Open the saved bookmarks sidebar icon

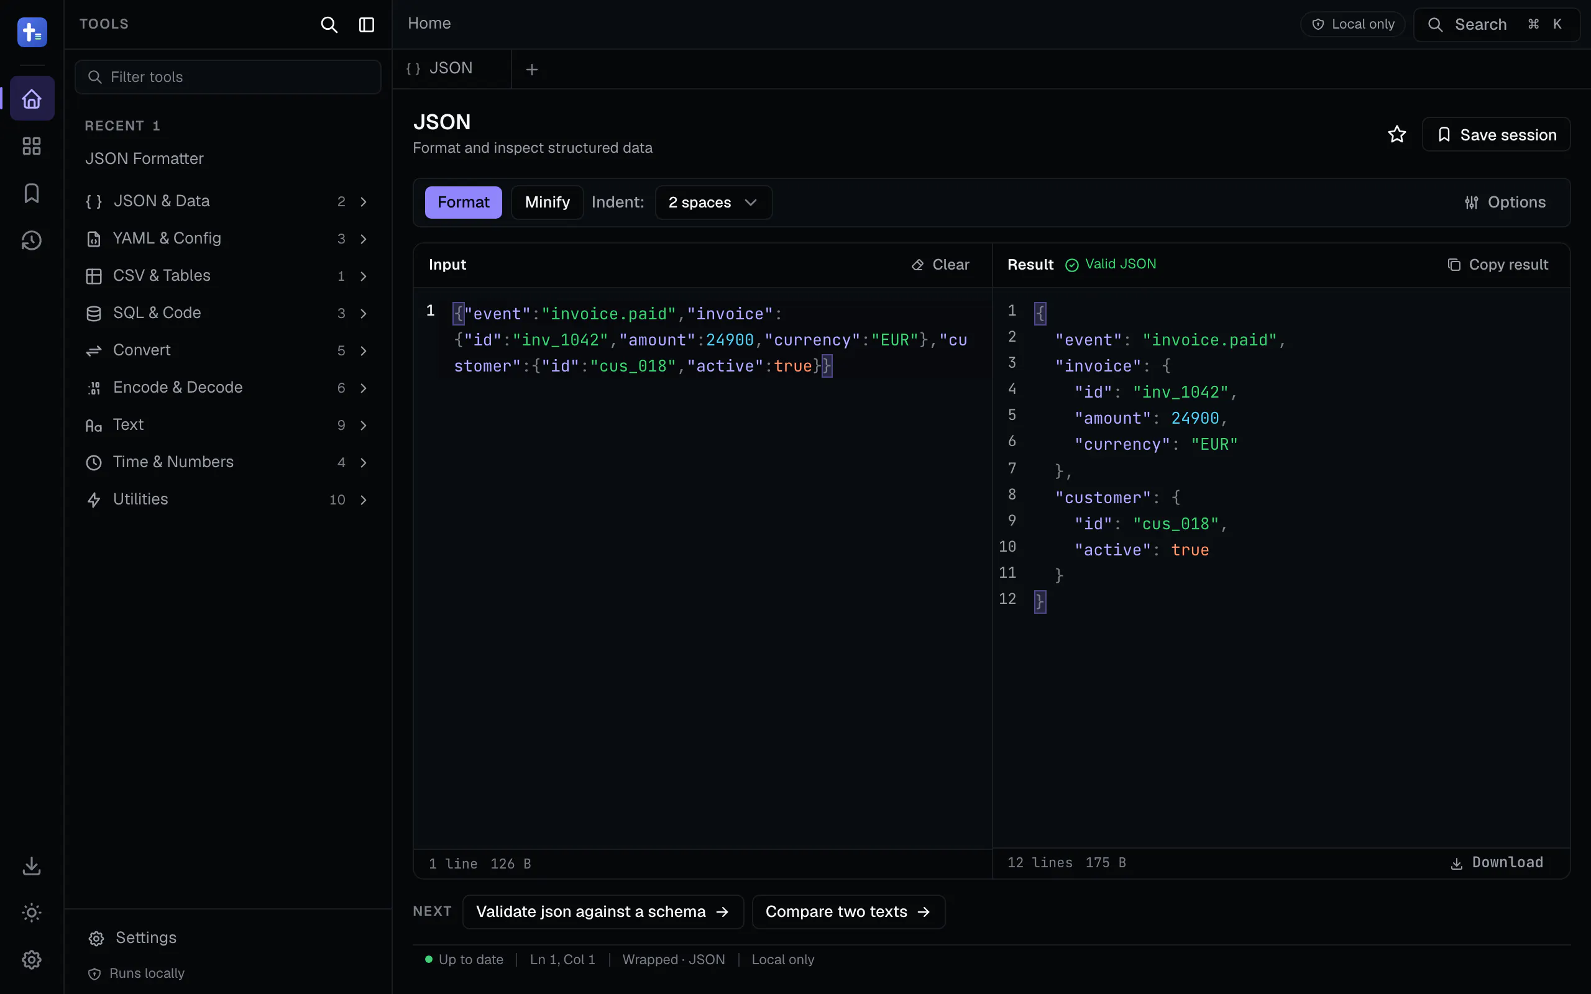[x=32, y=193]
